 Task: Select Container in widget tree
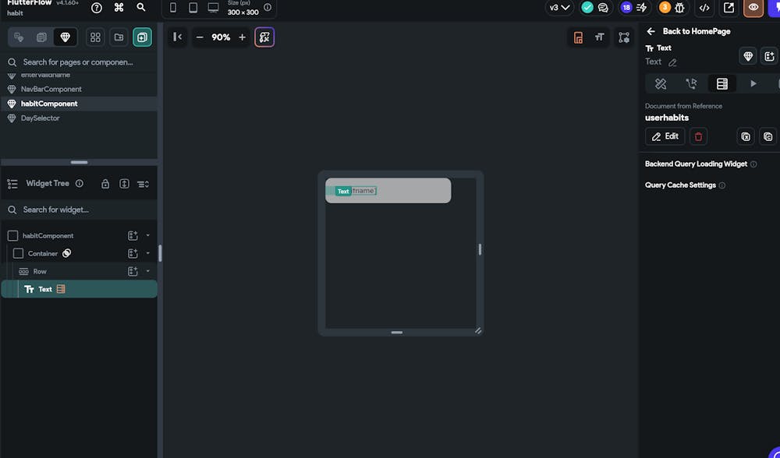tap(43, 254)
